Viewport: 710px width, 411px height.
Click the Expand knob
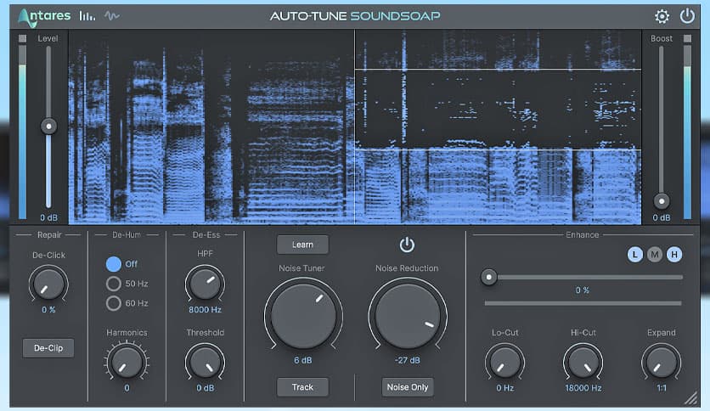point(662,362)
